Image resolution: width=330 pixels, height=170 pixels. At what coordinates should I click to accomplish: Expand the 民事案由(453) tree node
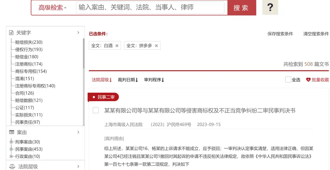[11, 149]
